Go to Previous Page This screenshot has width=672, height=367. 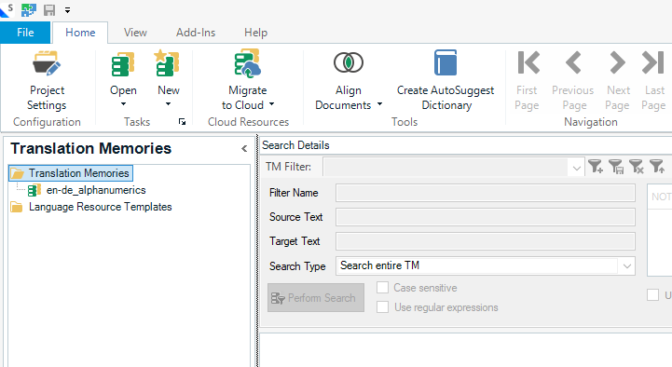pos(573,80)
